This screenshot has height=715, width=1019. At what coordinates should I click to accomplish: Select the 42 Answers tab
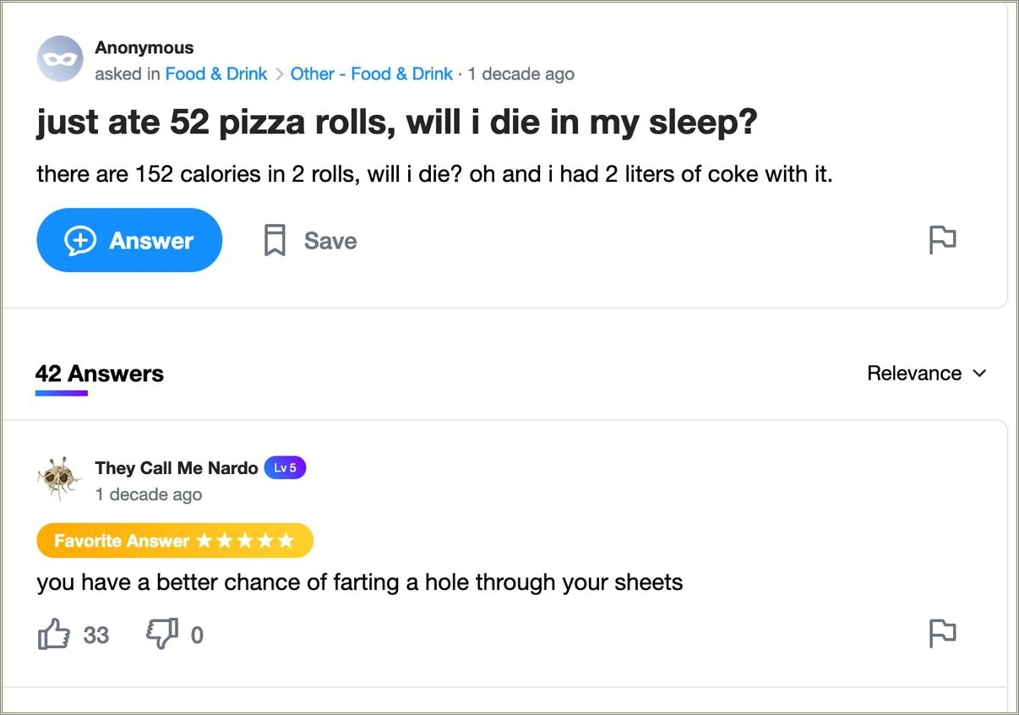100,374
